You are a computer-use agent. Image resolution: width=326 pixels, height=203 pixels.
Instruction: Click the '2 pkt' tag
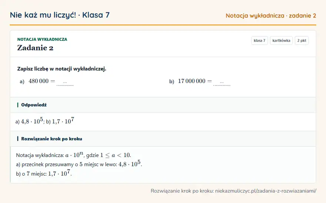(x=302, y=40)
